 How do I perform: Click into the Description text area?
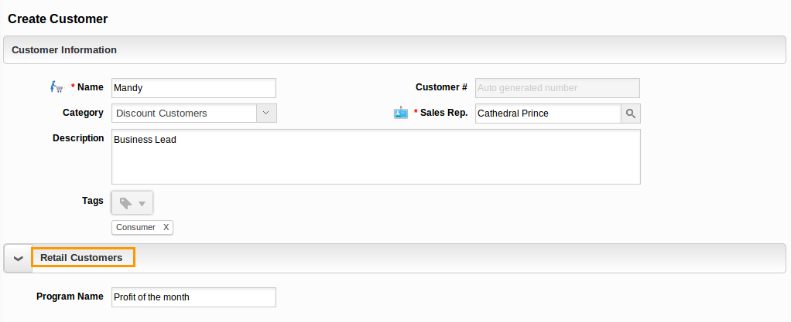click(x=376, y=157)
